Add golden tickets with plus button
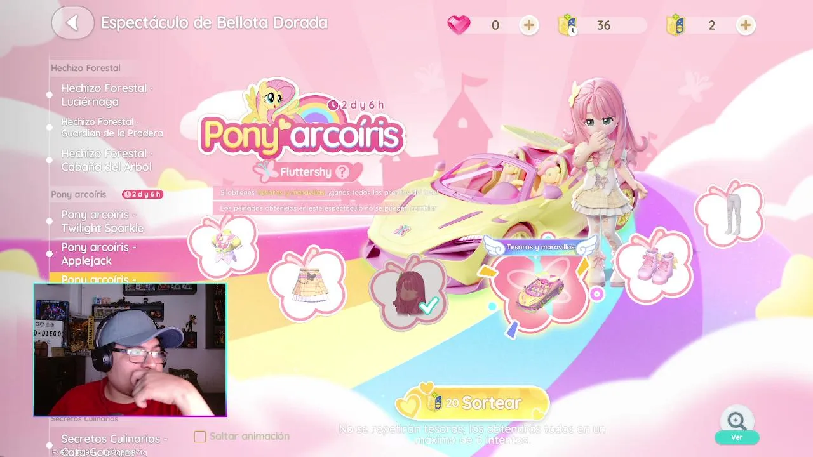Viewport: 813px width, 457px height. click(746, 25)
